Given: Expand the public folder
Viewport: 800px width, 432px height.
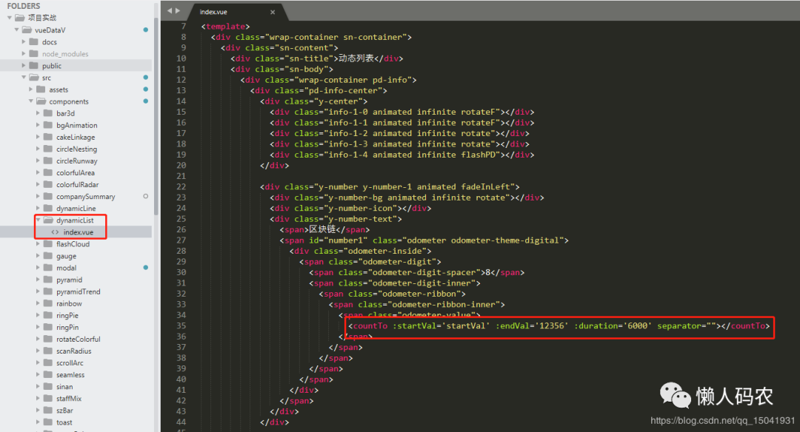Looking at the screenshot, I should tap(24, 65).
